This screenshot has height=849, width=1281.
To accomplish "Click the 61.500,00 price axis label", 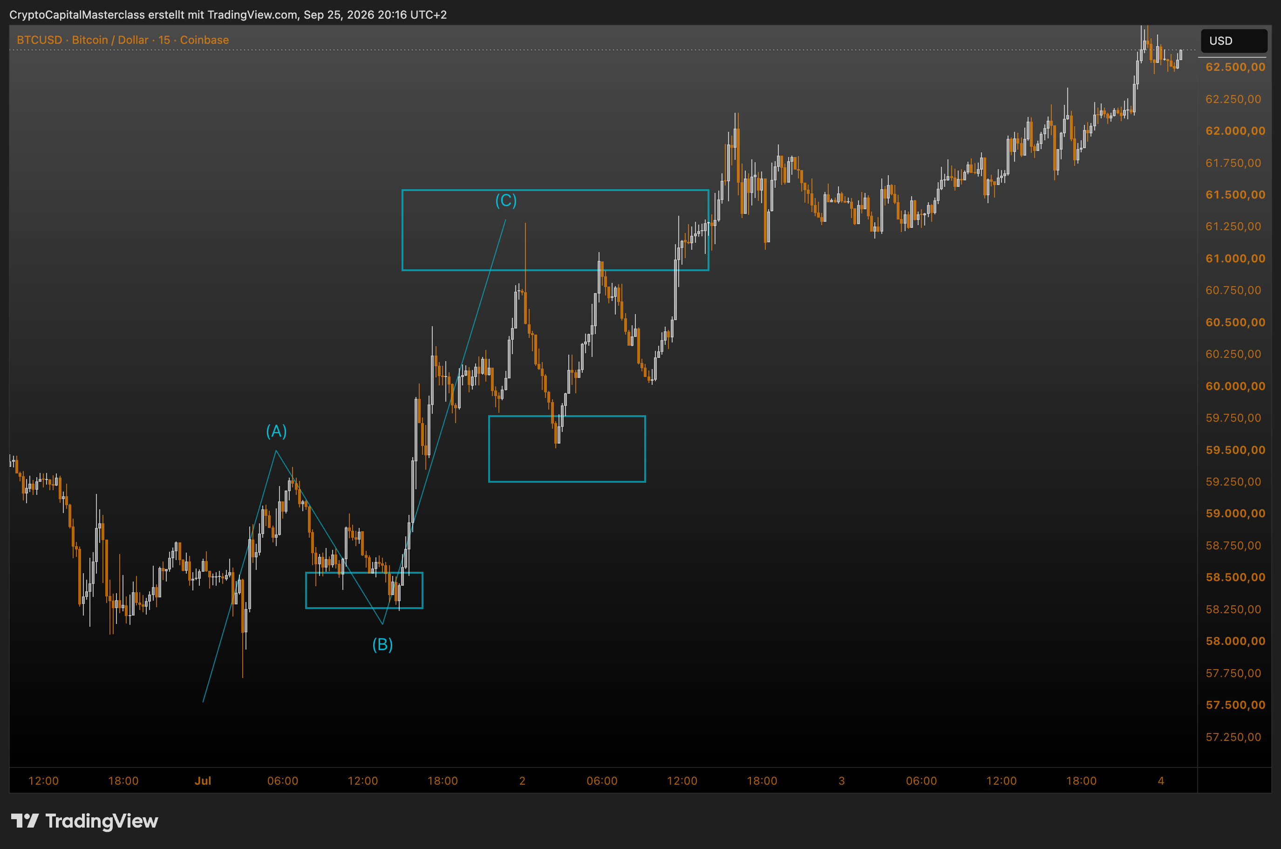I will click(x=1235, y=195).
